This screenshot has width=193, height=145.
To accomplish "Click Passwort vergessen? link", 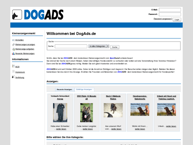I will [163, 19].
